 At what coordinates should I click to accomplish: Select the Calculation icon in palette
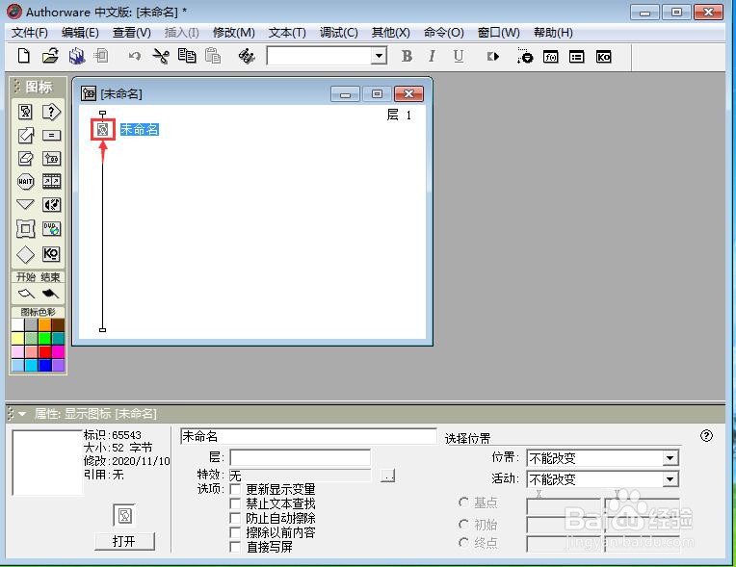pos(51,135)
